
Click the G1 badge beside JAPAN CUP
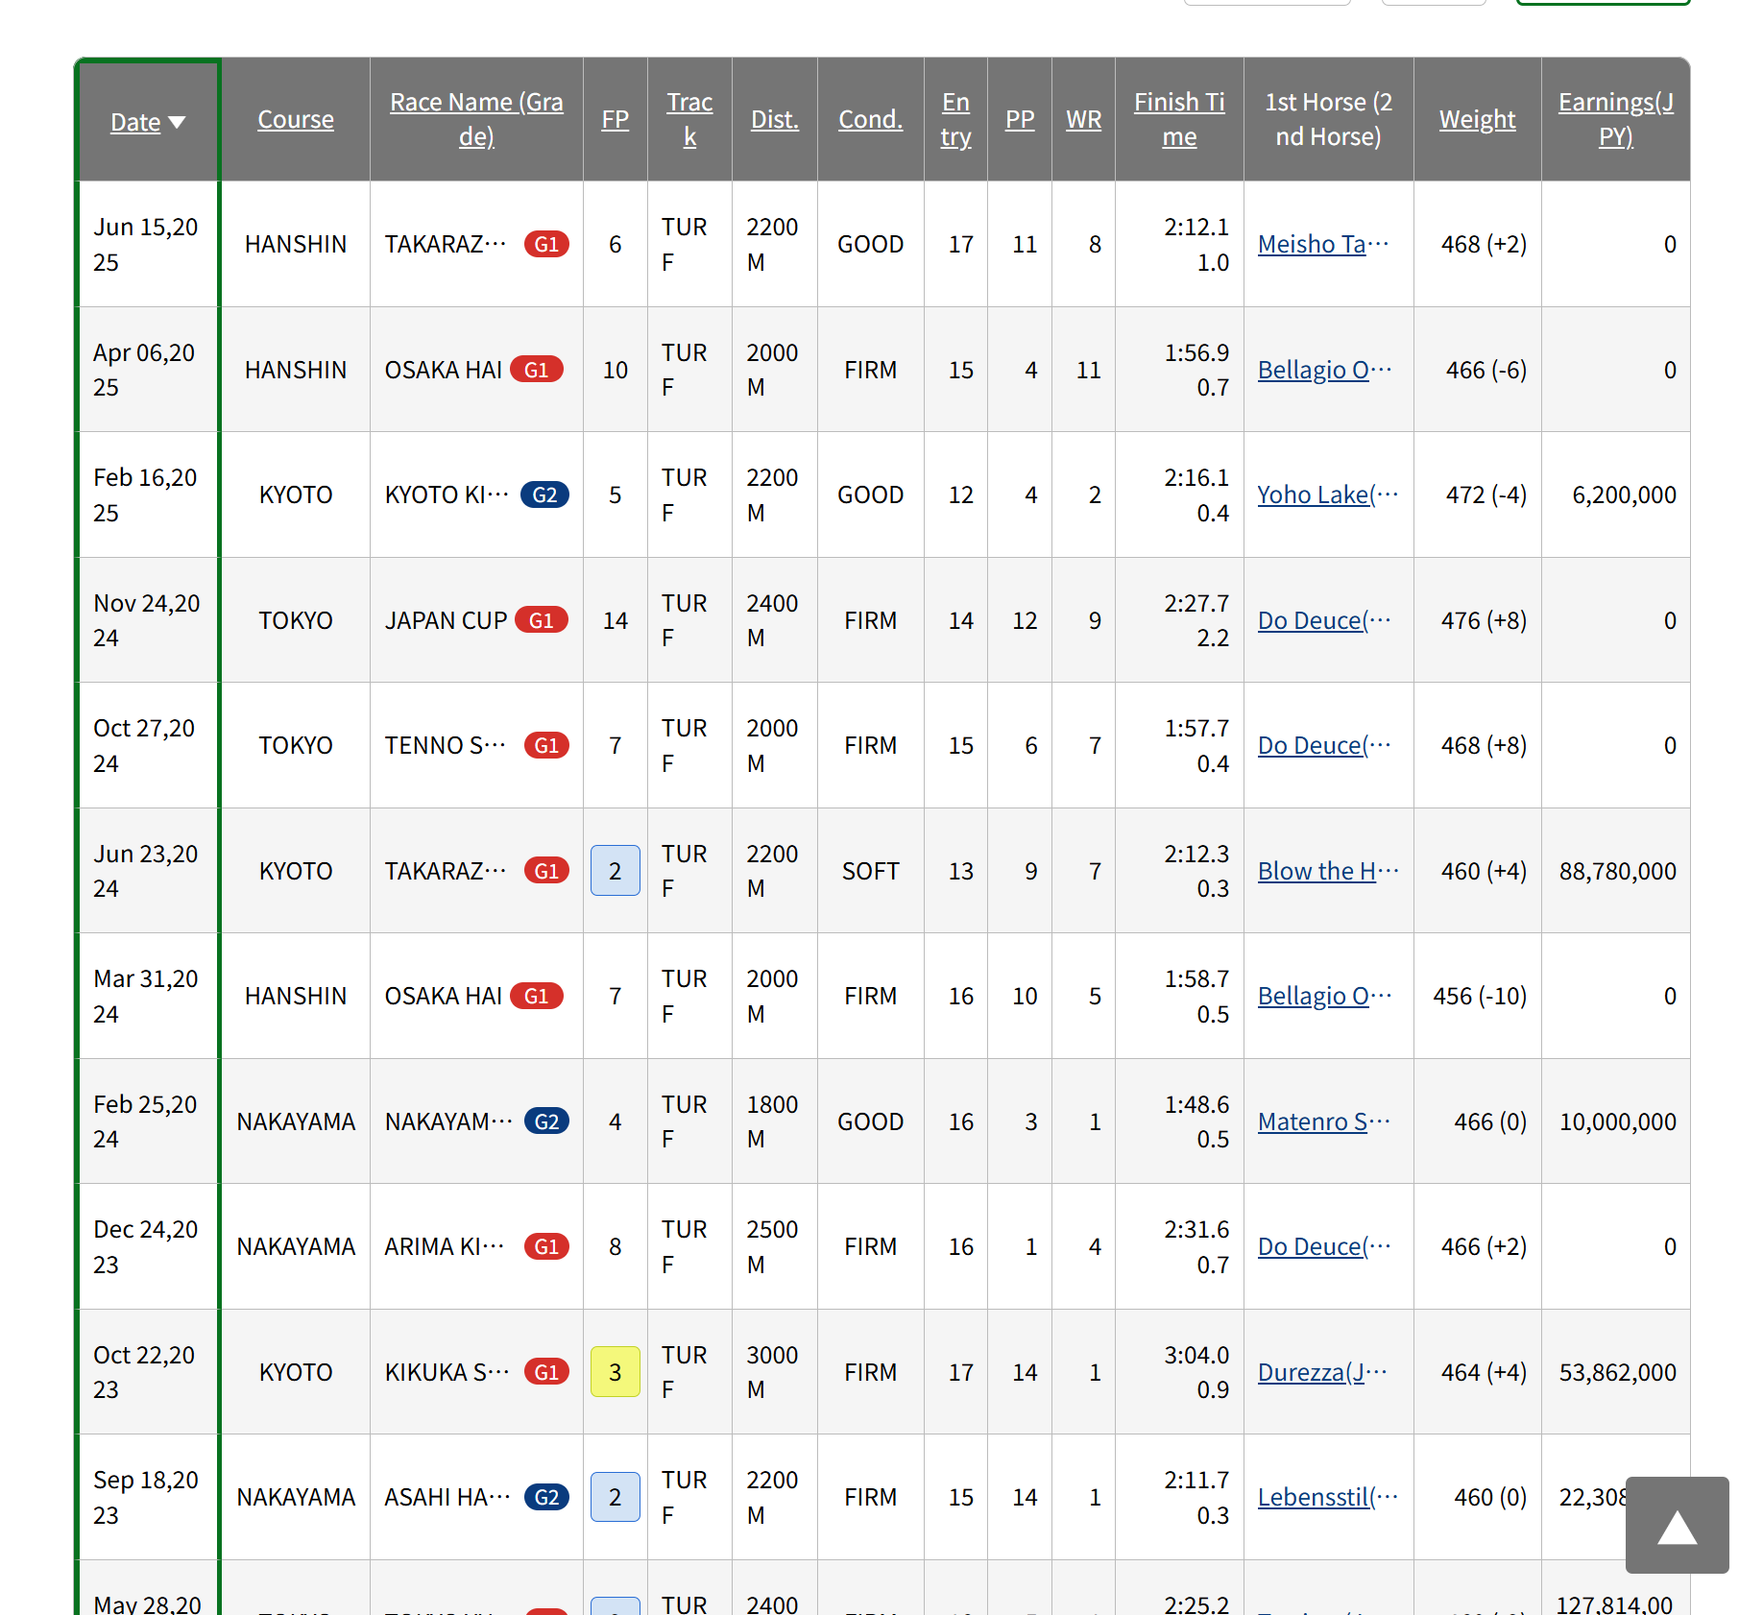[542, 620]
